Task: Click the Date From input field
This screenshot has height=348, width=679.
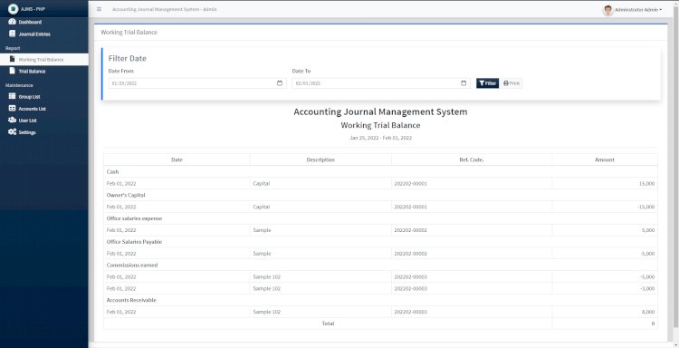Action: tap(197, 83)
